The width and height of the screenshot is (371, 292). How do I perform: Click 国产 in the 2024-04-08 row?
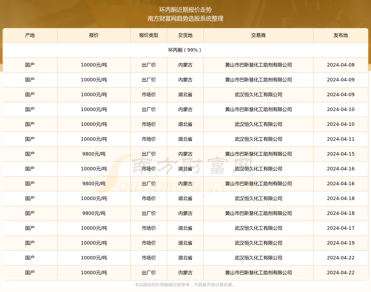tap(30, 65)
